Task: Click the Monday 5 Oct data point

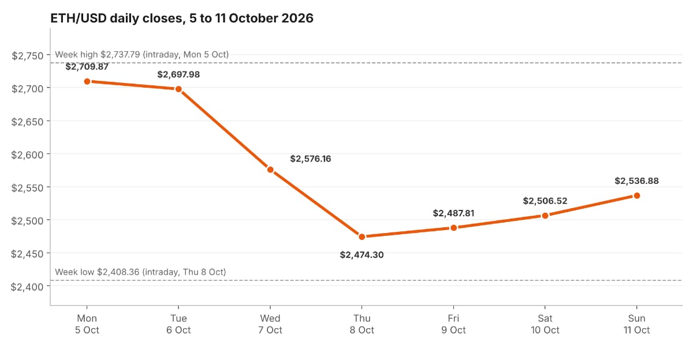Action: 87,81
